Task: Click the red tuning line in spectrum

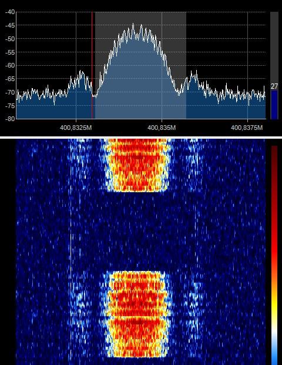Action: (x=92, y=65)
